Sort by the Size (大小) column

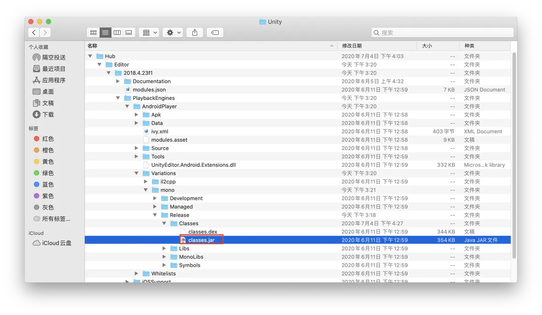click(x=438, y=46)
